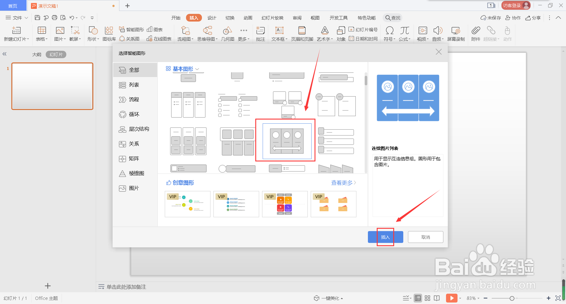Insert Date and Time (日期和时间)
The height and width of the screenshot is (304, 566).
(363, 39)
